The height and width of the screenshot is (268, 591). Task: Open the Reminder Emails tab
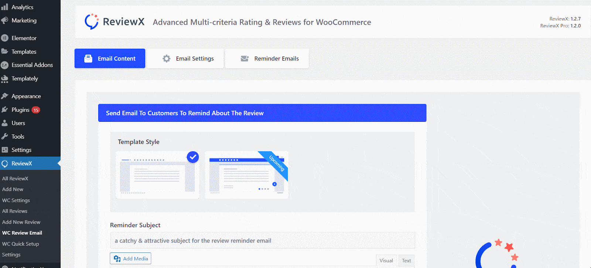point(267,58)
